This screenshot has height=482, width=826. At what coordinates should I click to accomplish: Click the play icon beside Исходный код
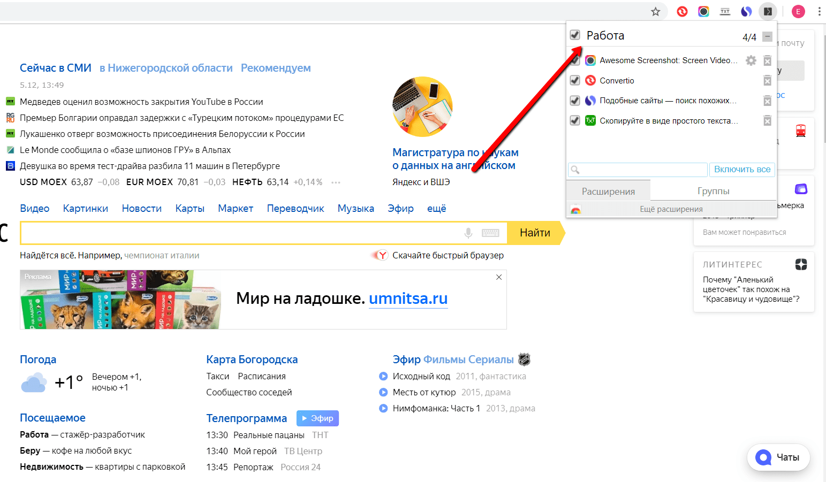point(383,376)
